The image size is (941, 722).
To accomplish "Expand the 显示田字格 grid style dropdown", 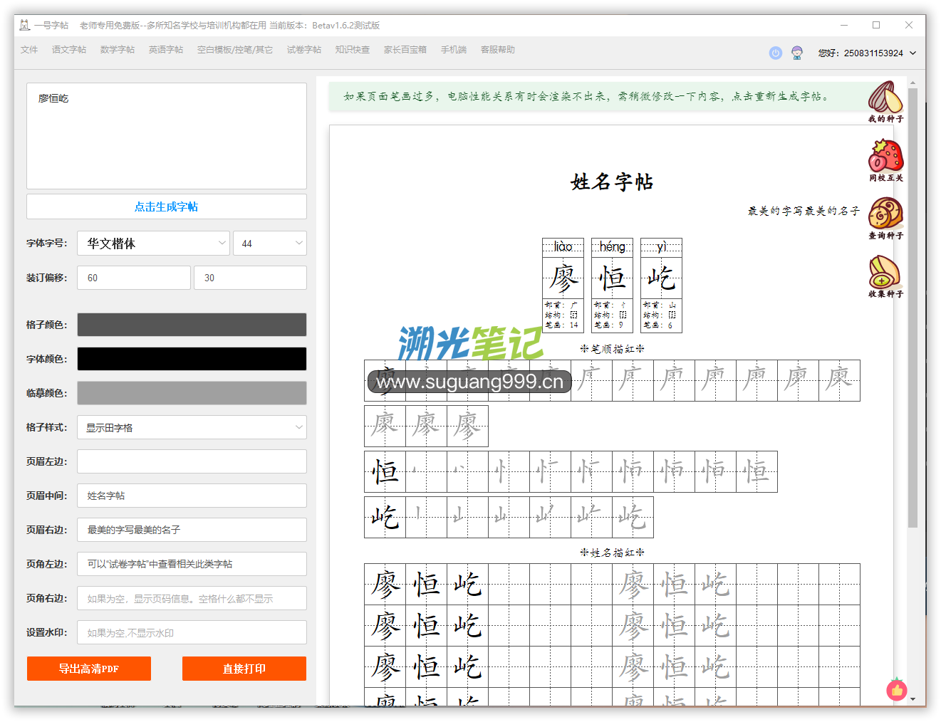I will tap(192, 427).
